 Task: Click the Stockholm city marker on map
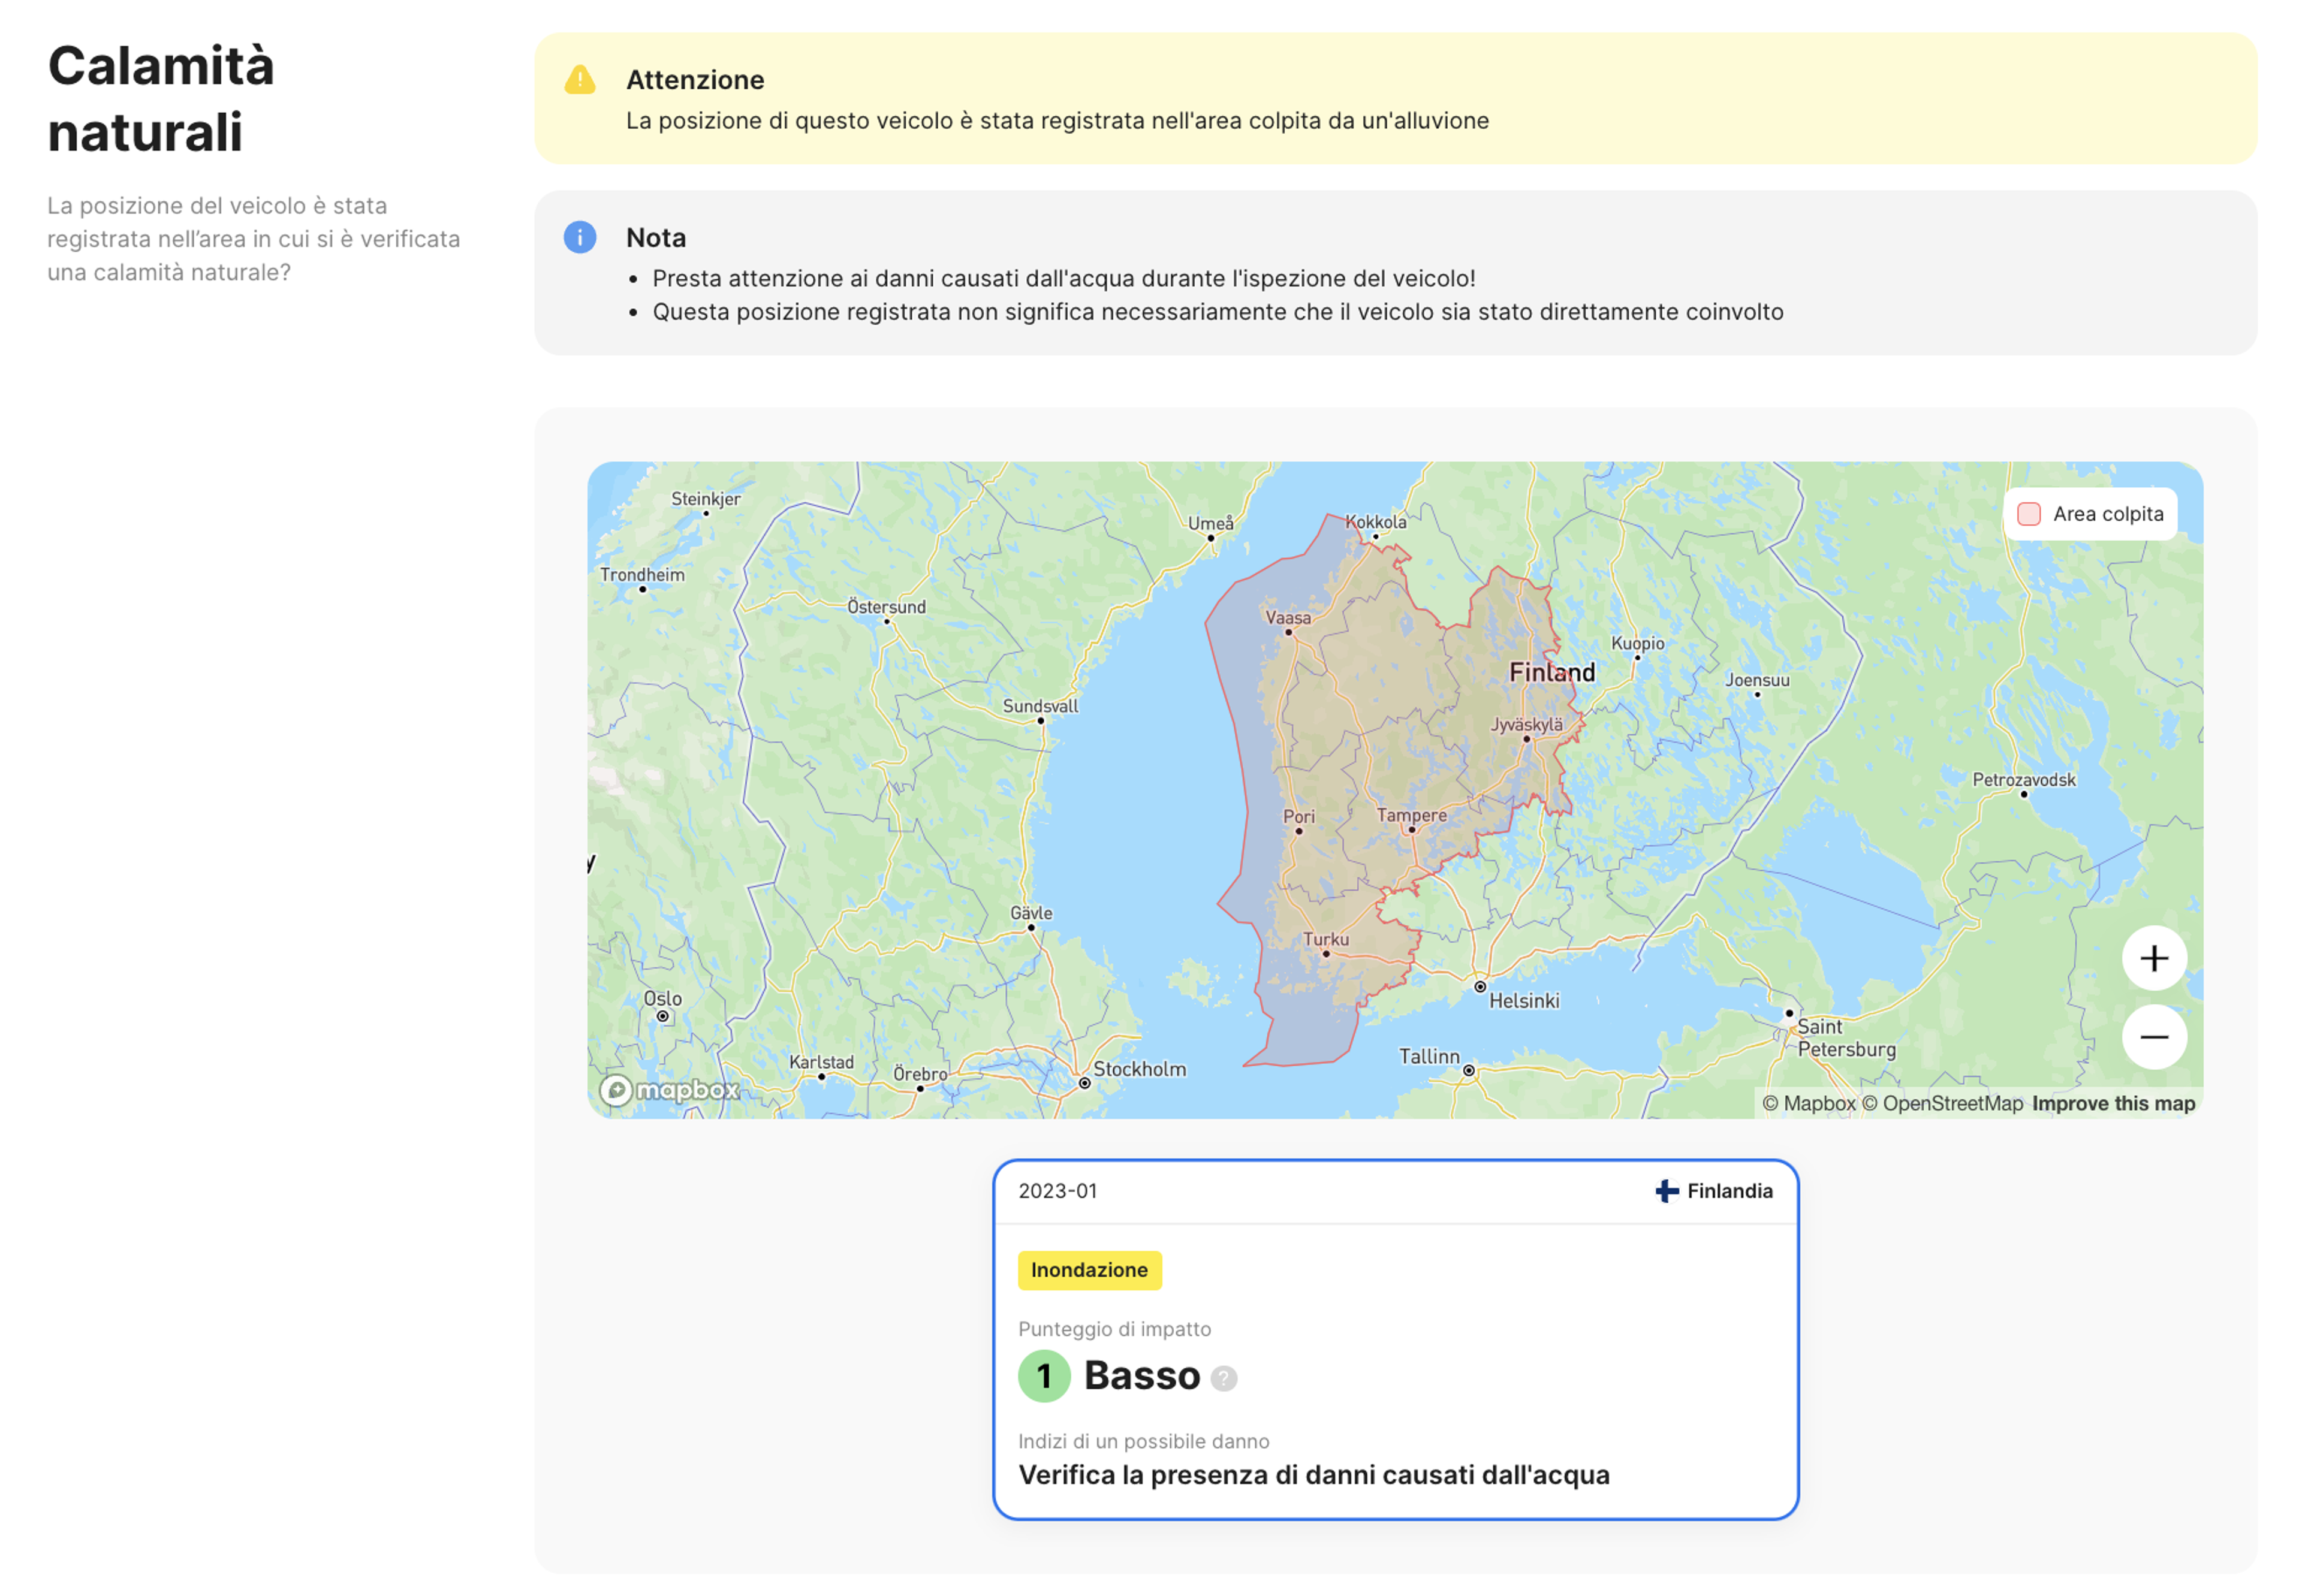(1084, 1083)
